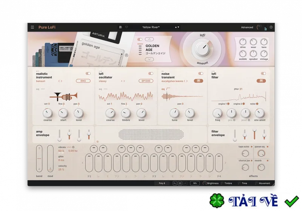The width and height of the screenshot is (302, 211).
Task: Click the undo arrow in status bar
Action: pyautogui.click(x=175, y=183)
